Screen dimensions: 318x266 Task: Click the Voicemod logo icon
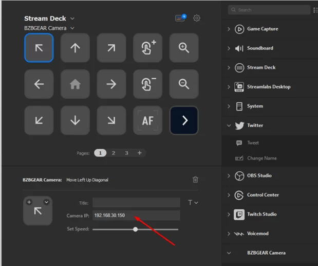click(239, 234)
